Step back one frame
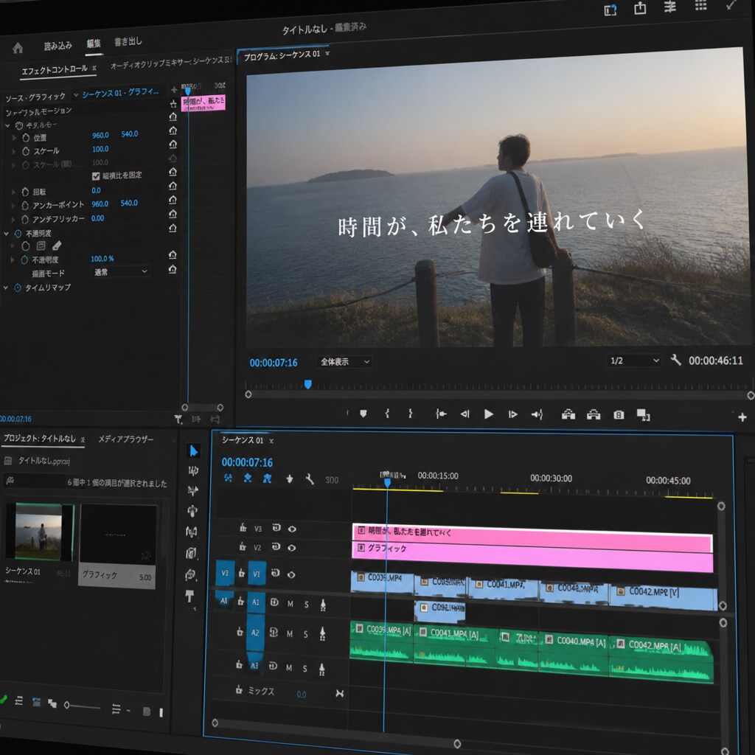 465,414
